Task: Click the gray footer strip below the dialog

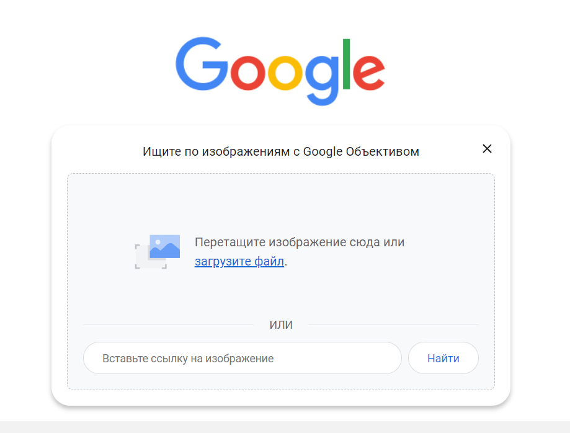Action: [x=285, y=427]
